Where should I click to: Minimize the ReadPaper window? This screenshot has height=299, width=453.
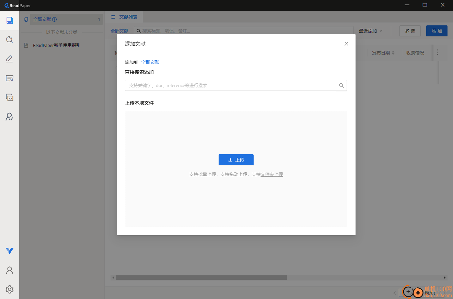click(x=407, y=5)
